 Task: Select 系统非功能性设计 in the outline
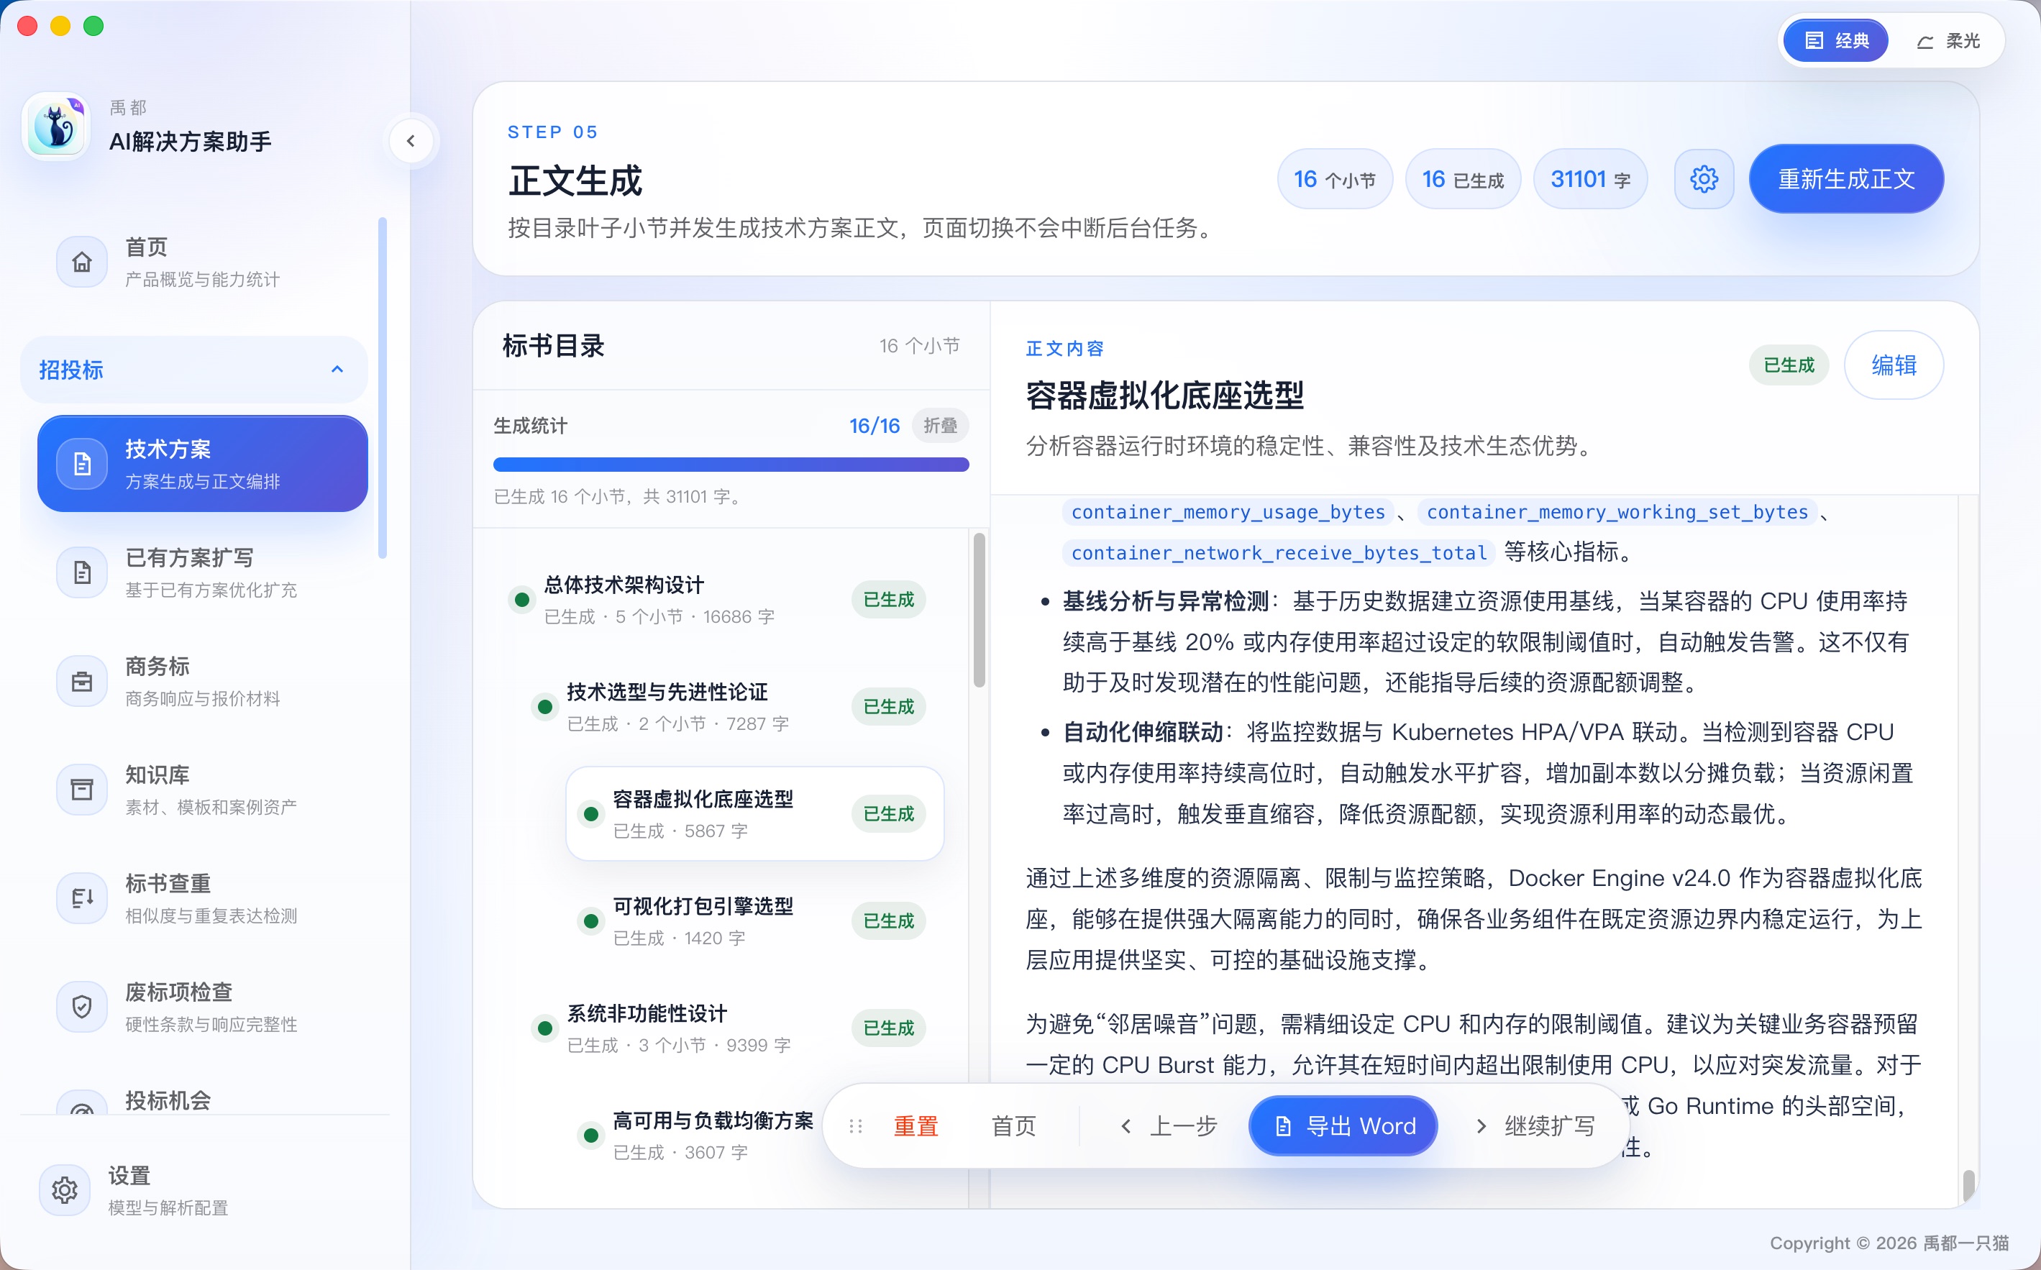(x=731, y=1028)
